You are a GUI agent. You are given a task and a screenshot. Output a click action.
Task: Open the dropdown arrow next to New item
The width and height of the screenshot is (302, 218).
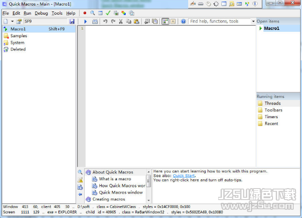pos(12,21)
